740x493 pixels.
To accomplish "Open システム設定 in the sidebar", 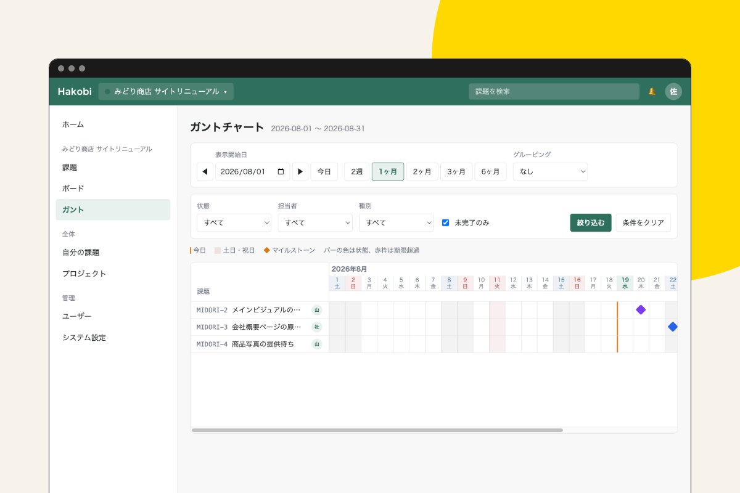I will [x=113, y=337].
